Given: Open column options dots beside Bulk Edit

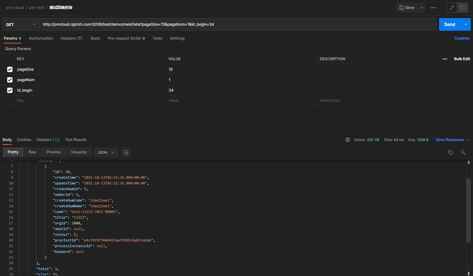Looking at the screenshot, I should click(445, 59).
